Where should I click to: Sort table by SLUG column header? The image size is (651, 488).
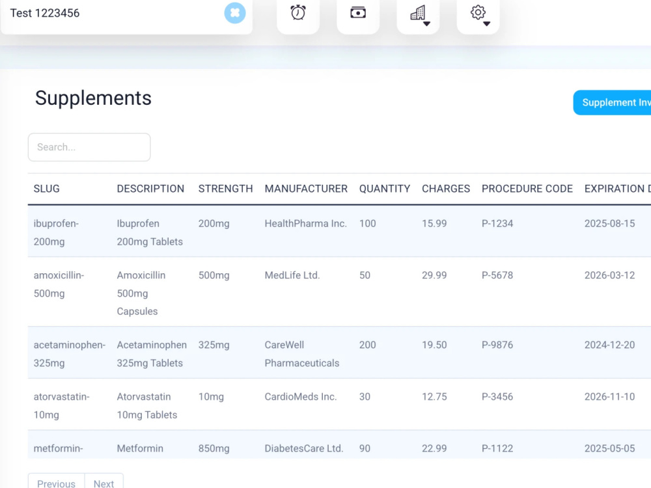[x=46, y=189]
